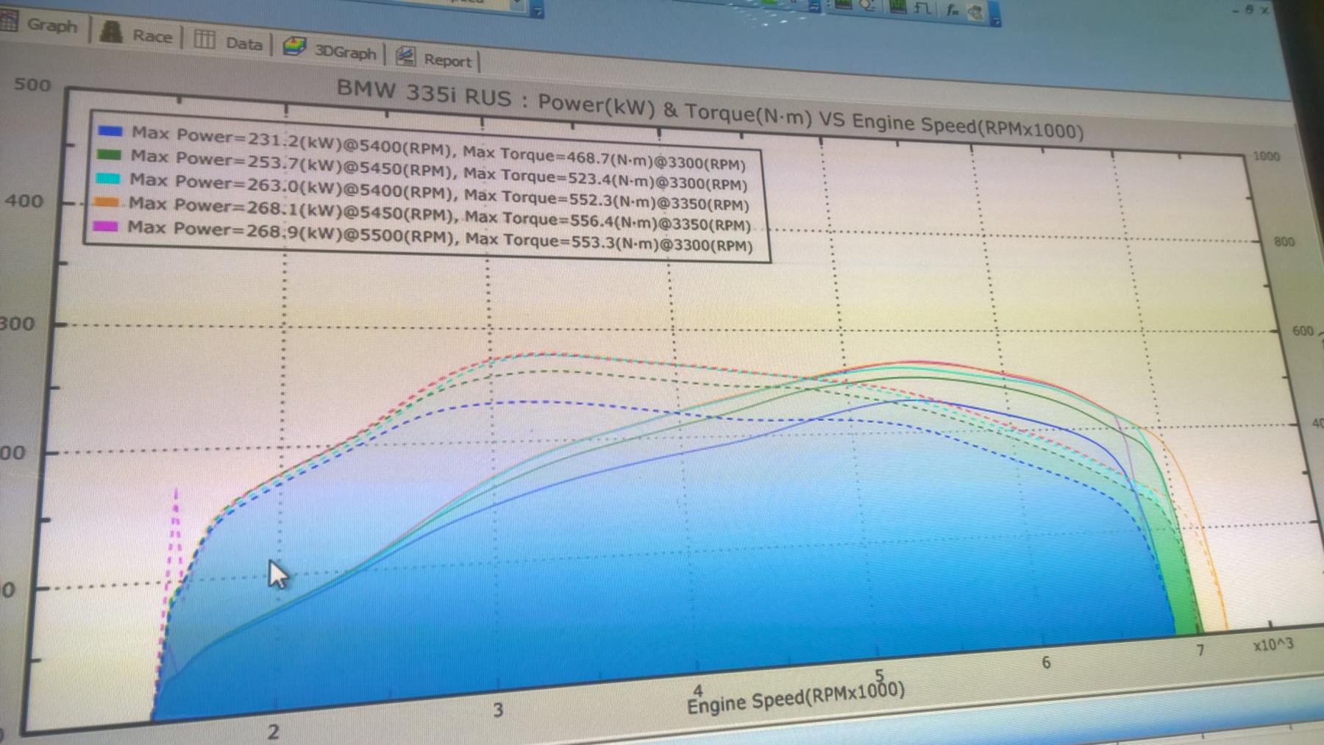Click the Report tab icon

(x=405, y=56)
